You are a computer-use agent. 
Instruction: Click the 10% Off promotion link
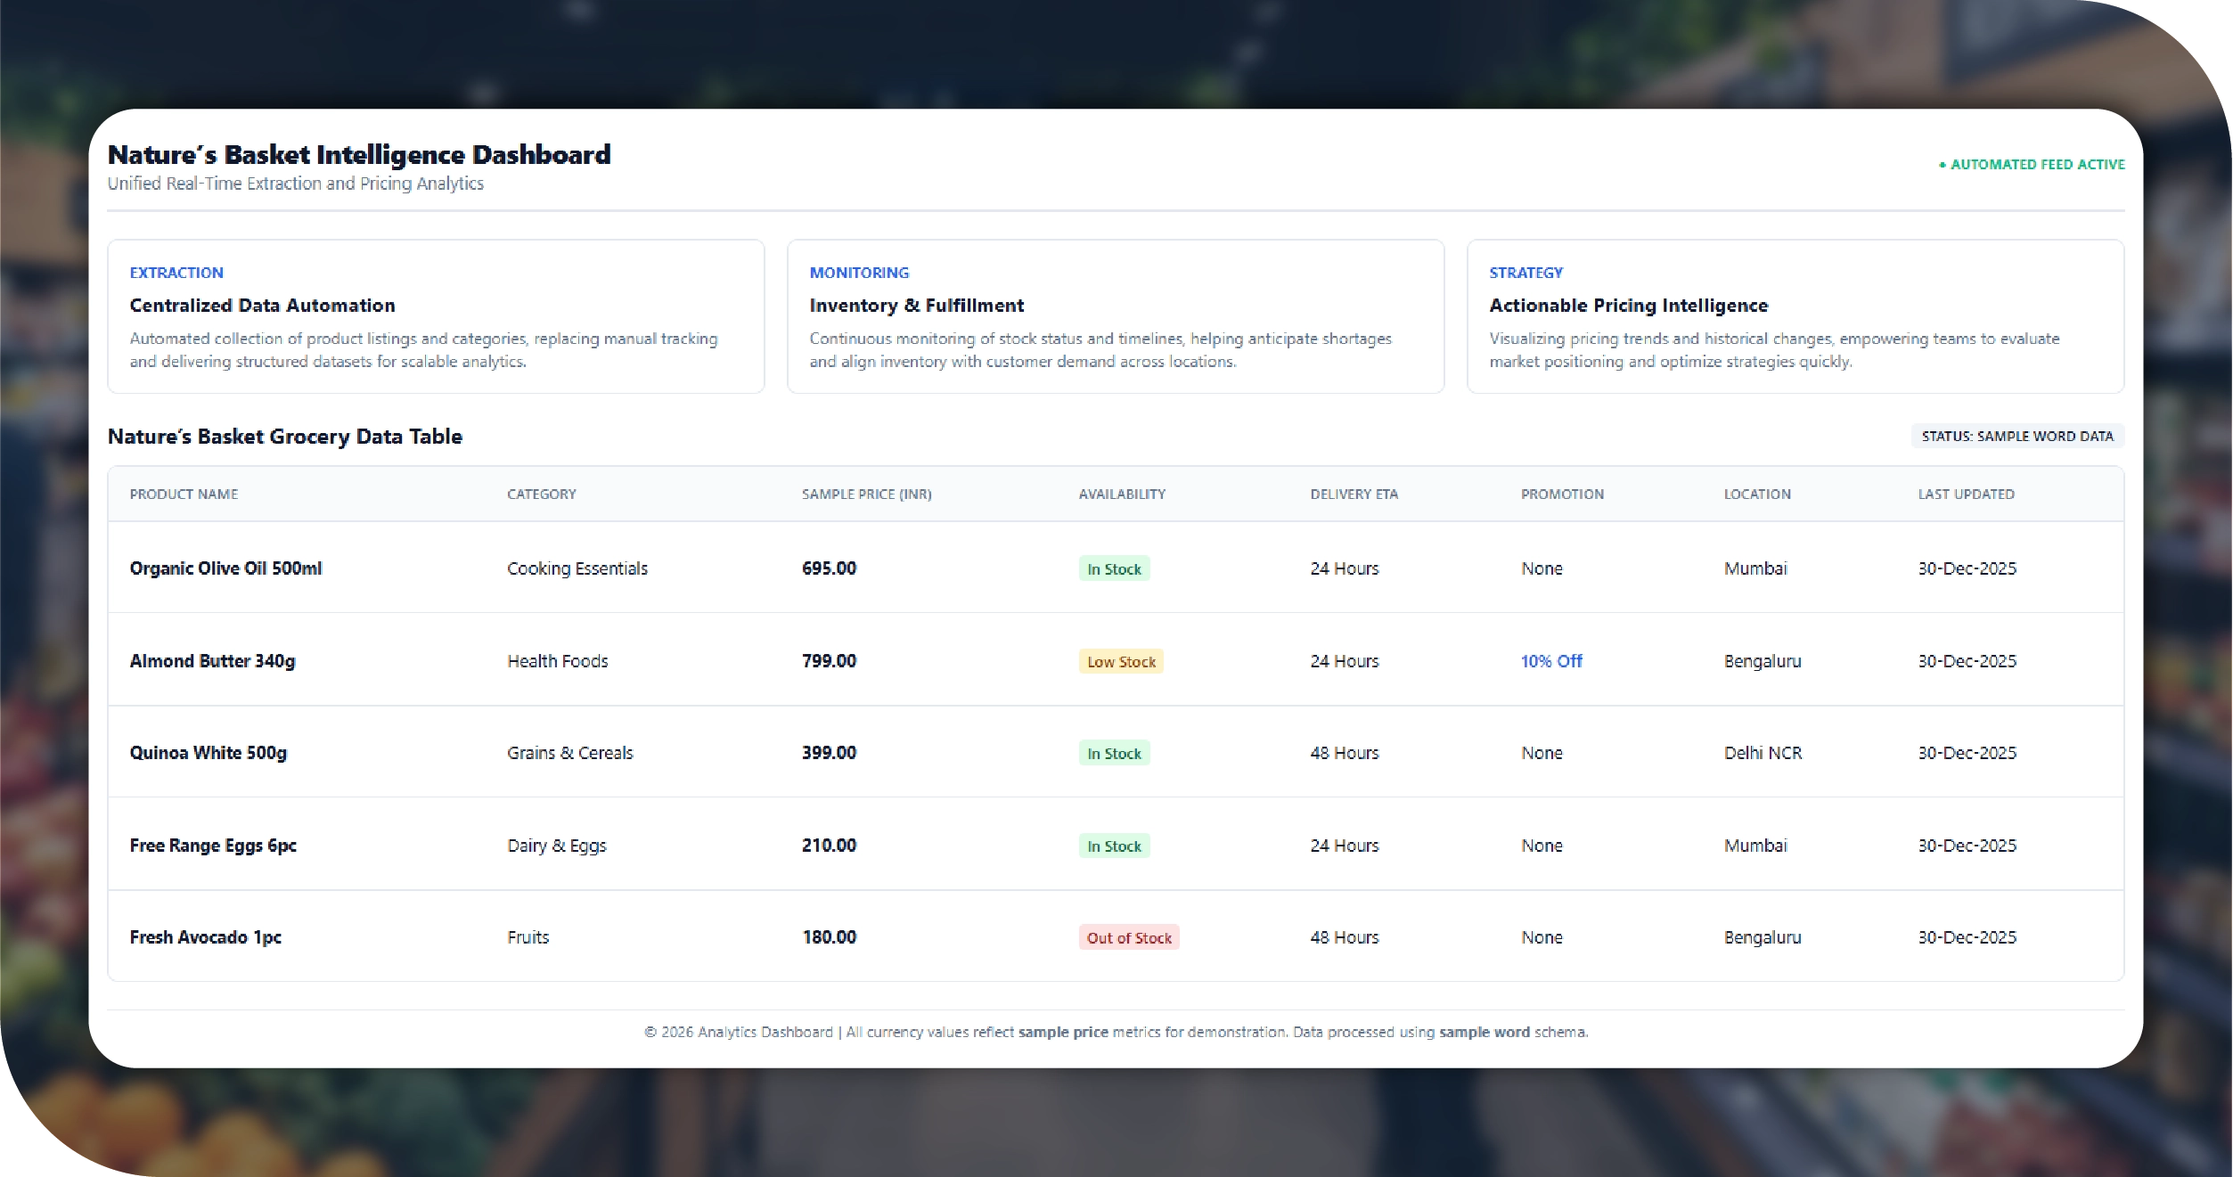pyautogui.click(x=1550, y=661)
